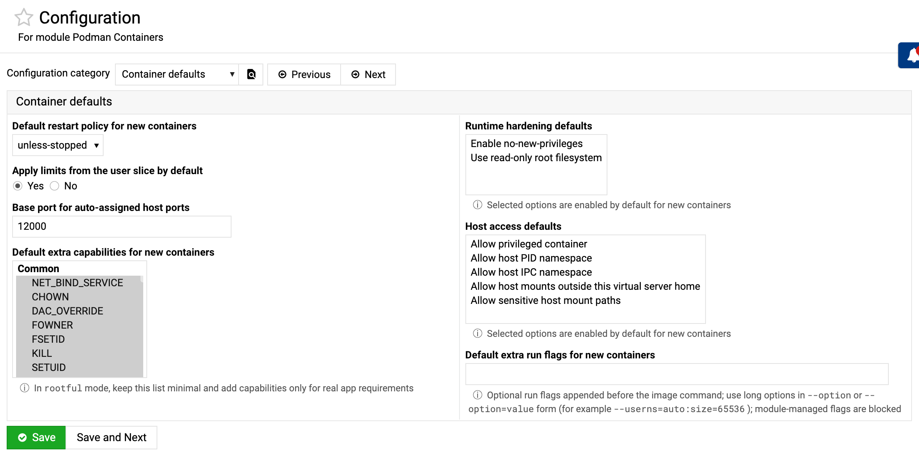Click the base port input field
This screenshot has width=919, height=458.
point(122,226)
